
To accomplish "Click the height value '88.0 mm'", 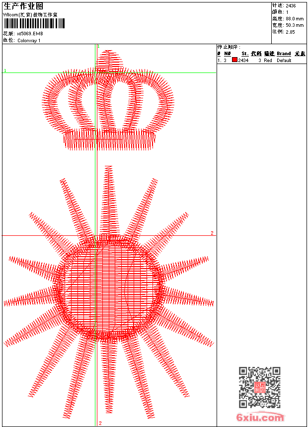I will click(x=295, y=19).
